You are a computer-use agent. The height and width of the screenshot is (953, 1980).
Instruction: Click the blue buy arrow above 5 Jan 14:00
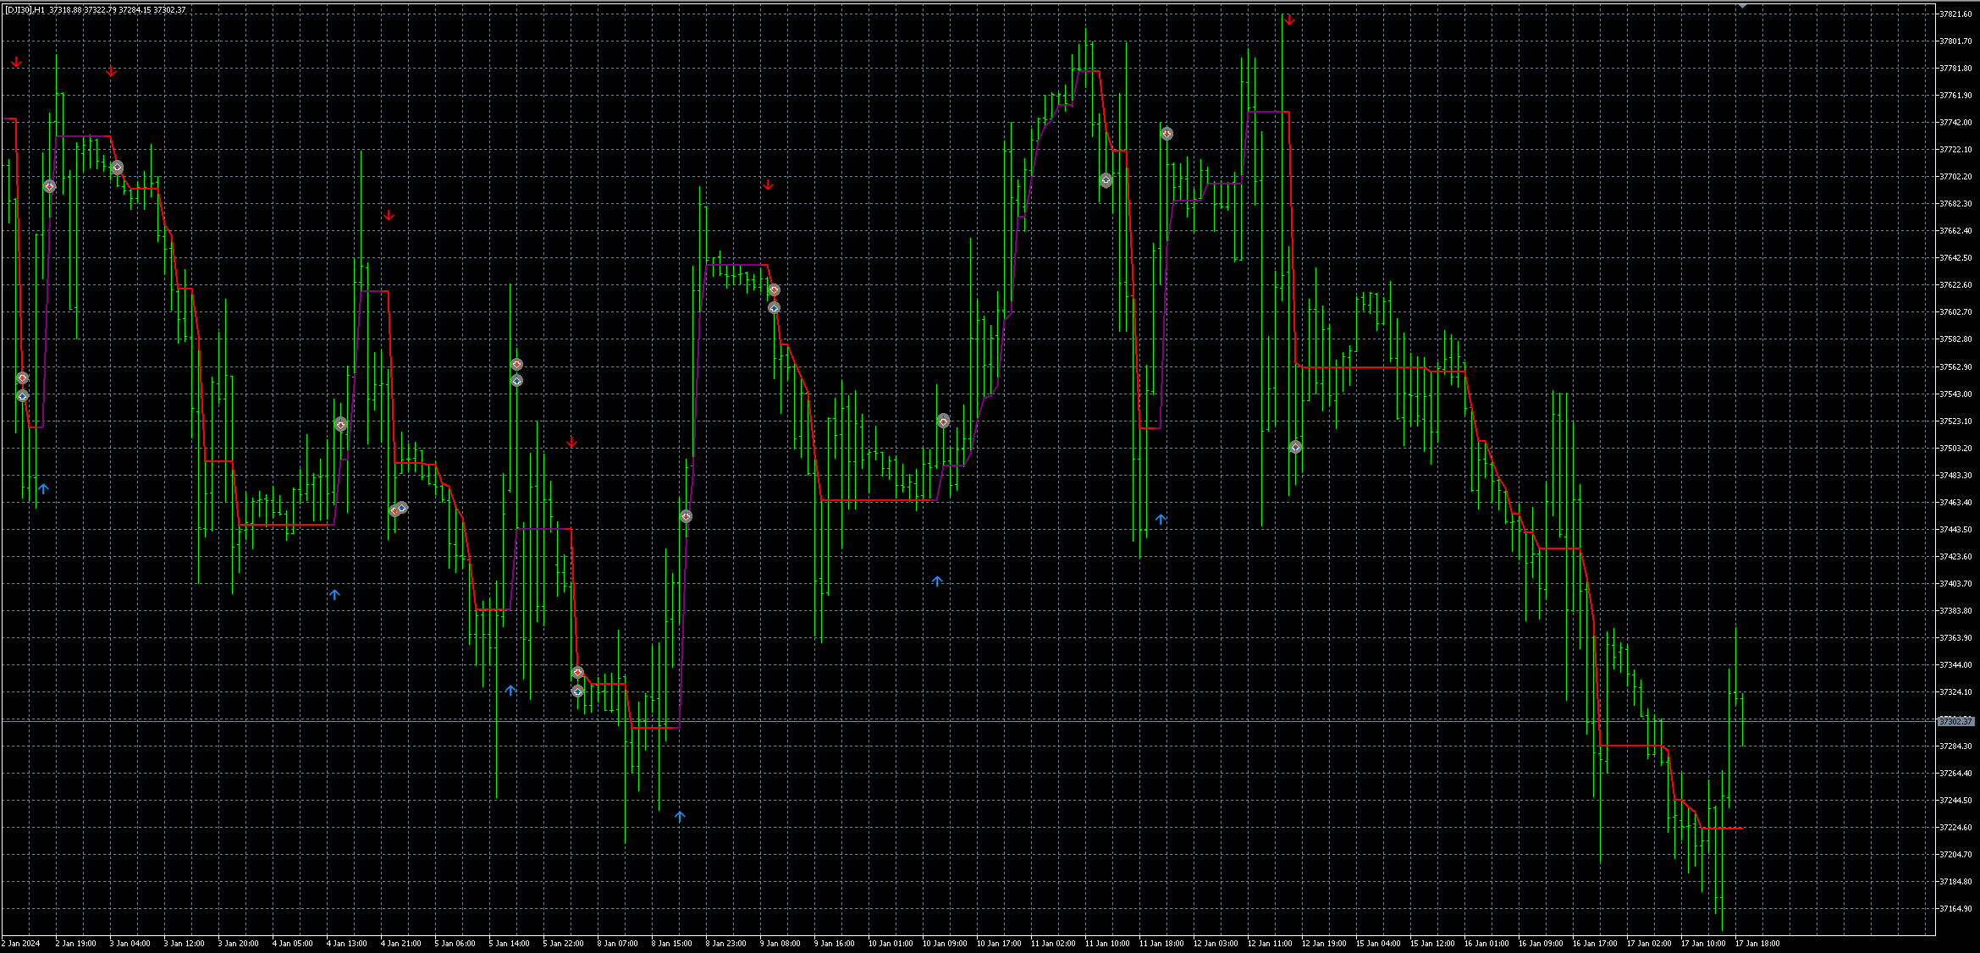click(510, 691)
